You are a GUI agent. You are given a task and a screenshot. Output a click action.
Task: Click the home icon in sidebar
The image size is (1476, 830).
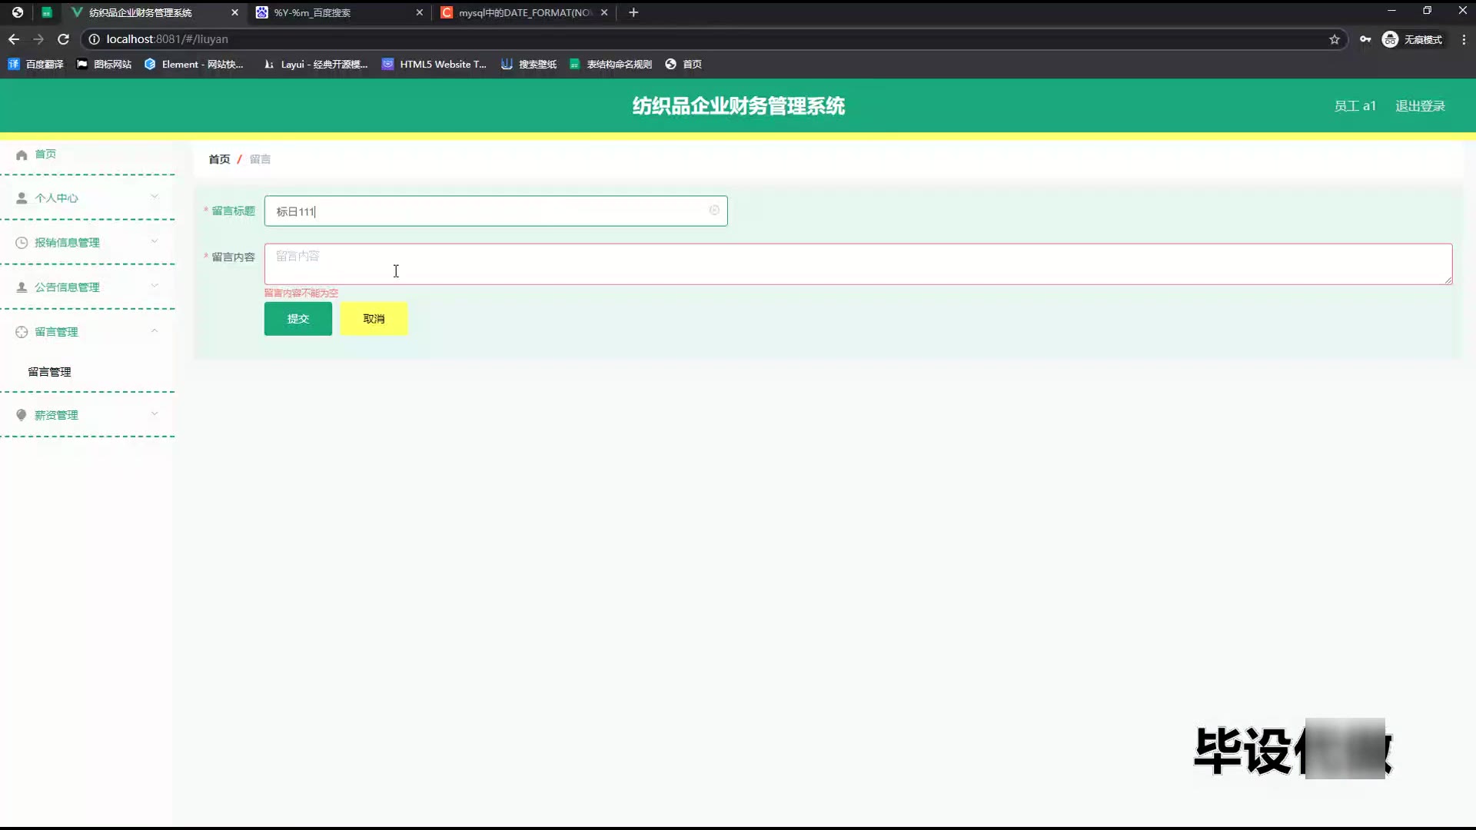tap(22, 154)
